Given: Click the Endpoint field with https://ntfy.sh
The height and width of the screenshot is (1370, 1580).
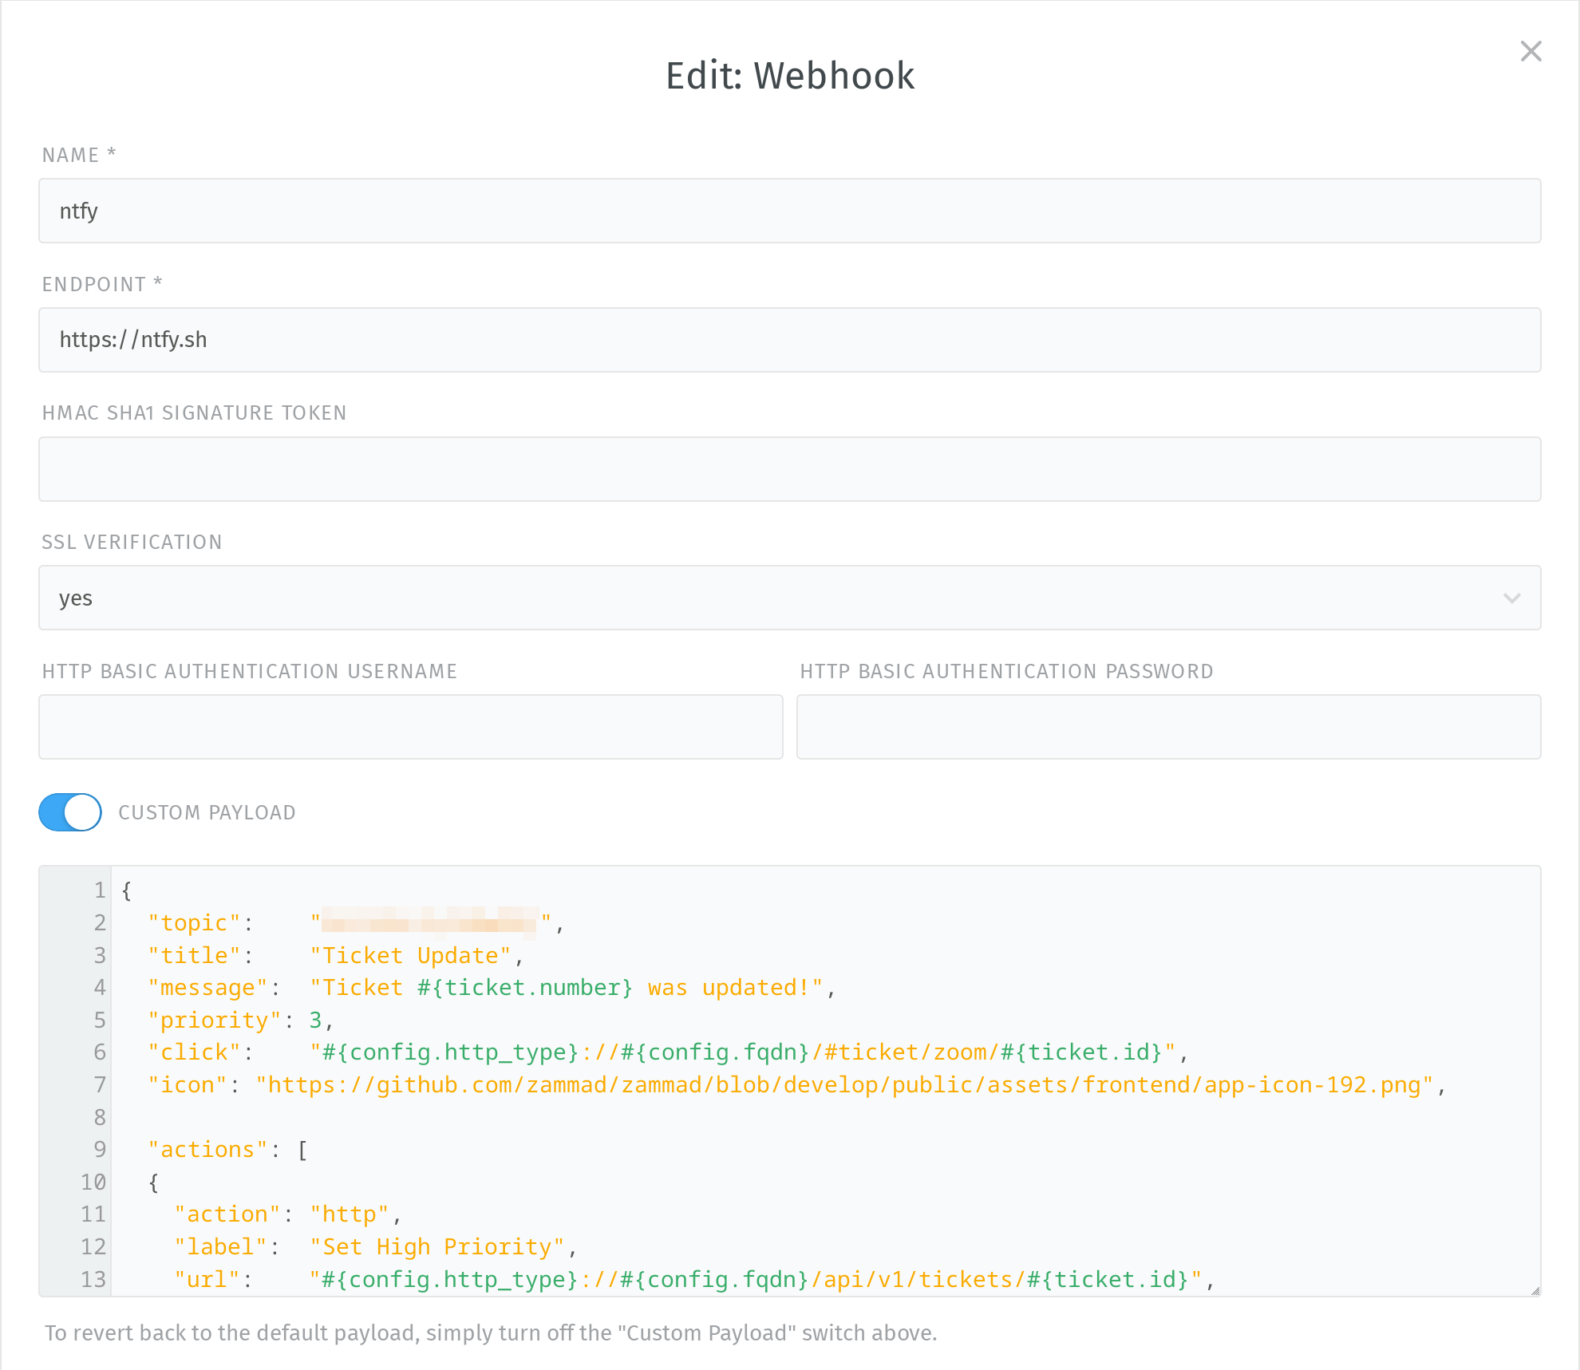Looking at the screenshot, I should click(789, 340).
